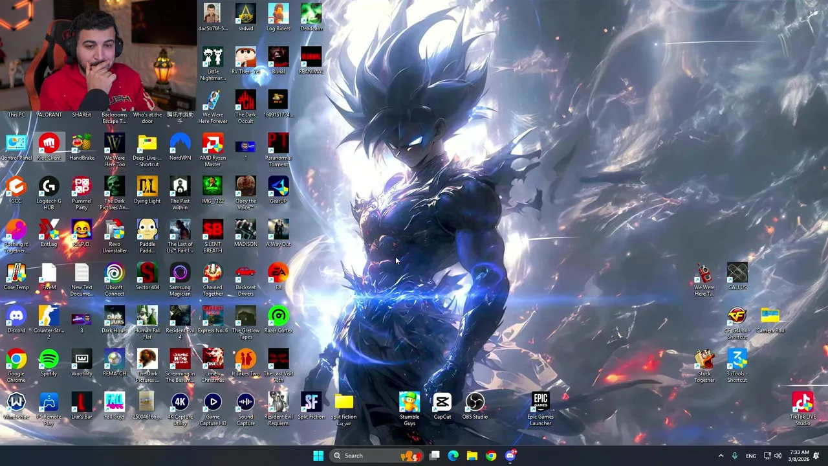The image size is (828, 466).
Task: Open Counter-Strike 2 shortcut
Action: (49, 323)
